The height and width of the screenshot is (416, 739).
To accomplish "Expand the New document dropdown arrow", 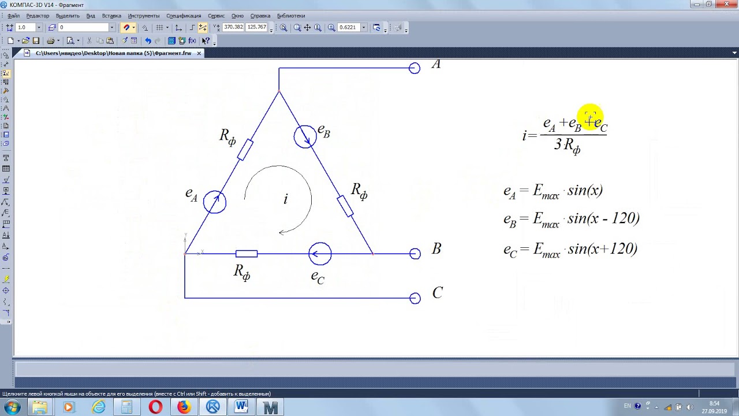I will (x=18, y=41).
